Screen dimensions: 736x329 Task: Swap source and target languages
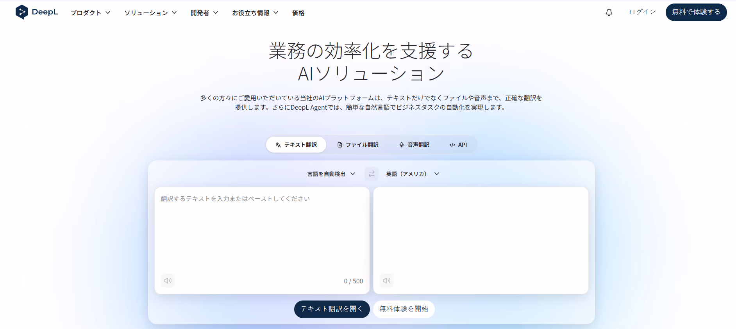(372, 174)
